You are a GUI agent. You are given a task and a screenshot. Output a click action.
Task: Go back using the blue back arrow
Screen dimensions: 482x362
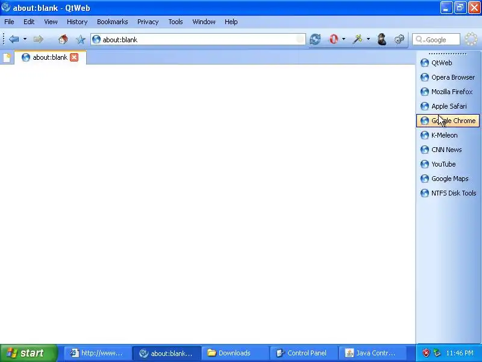14,39
